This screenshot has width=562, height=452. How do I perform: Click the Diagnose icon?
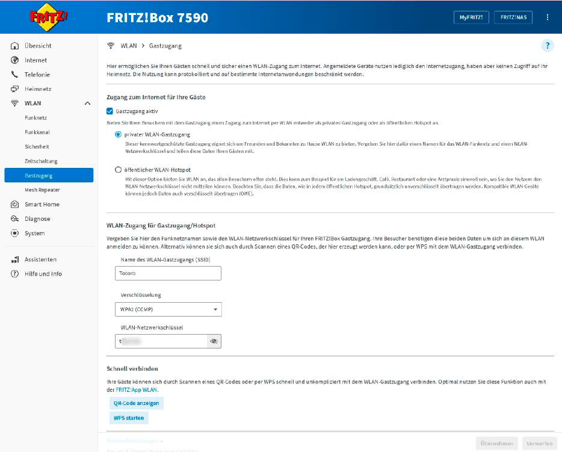[14, 218]
